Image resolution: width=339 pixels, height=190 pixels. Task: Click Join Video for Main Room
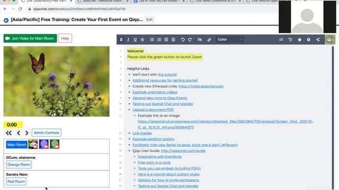pos(30,39)
